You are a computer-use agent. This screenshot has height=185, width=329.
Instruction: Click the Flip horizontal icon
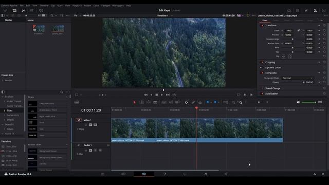[x=283, y=57]
